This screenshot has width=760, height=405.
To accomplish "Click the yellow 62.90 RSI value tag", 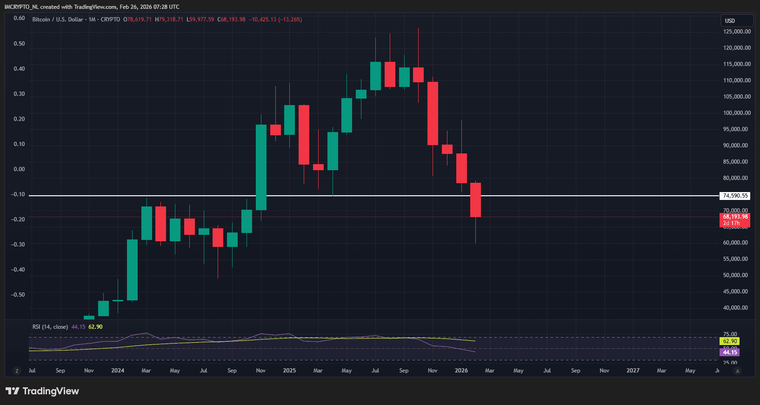I will point(729,341).
